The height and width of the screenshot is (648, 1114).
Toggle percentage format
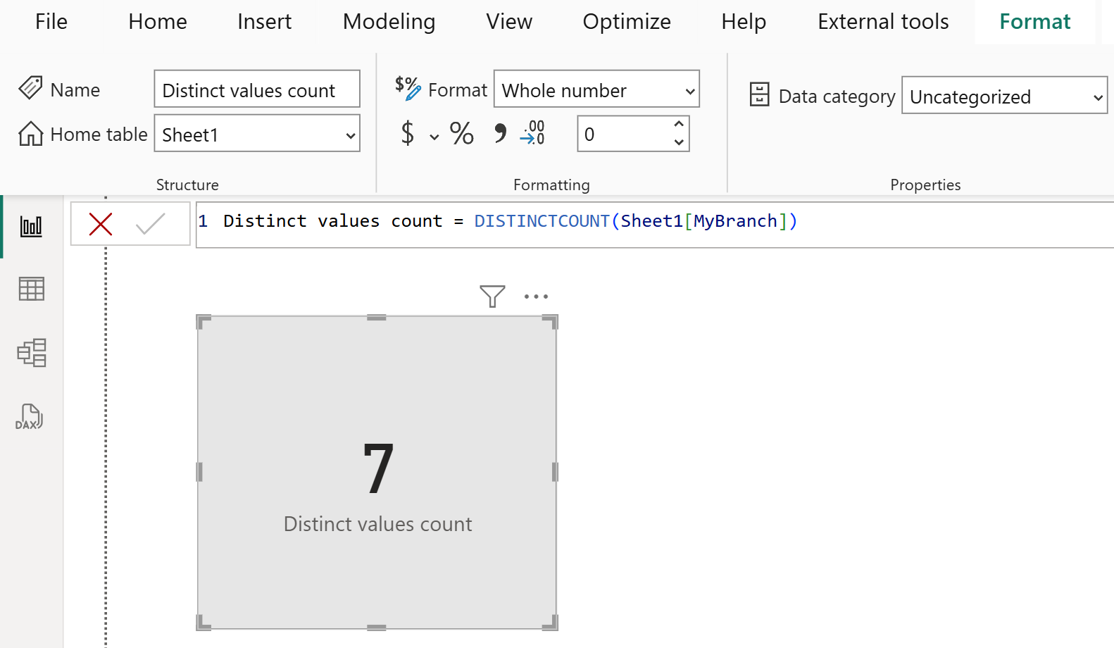(462, 133)
